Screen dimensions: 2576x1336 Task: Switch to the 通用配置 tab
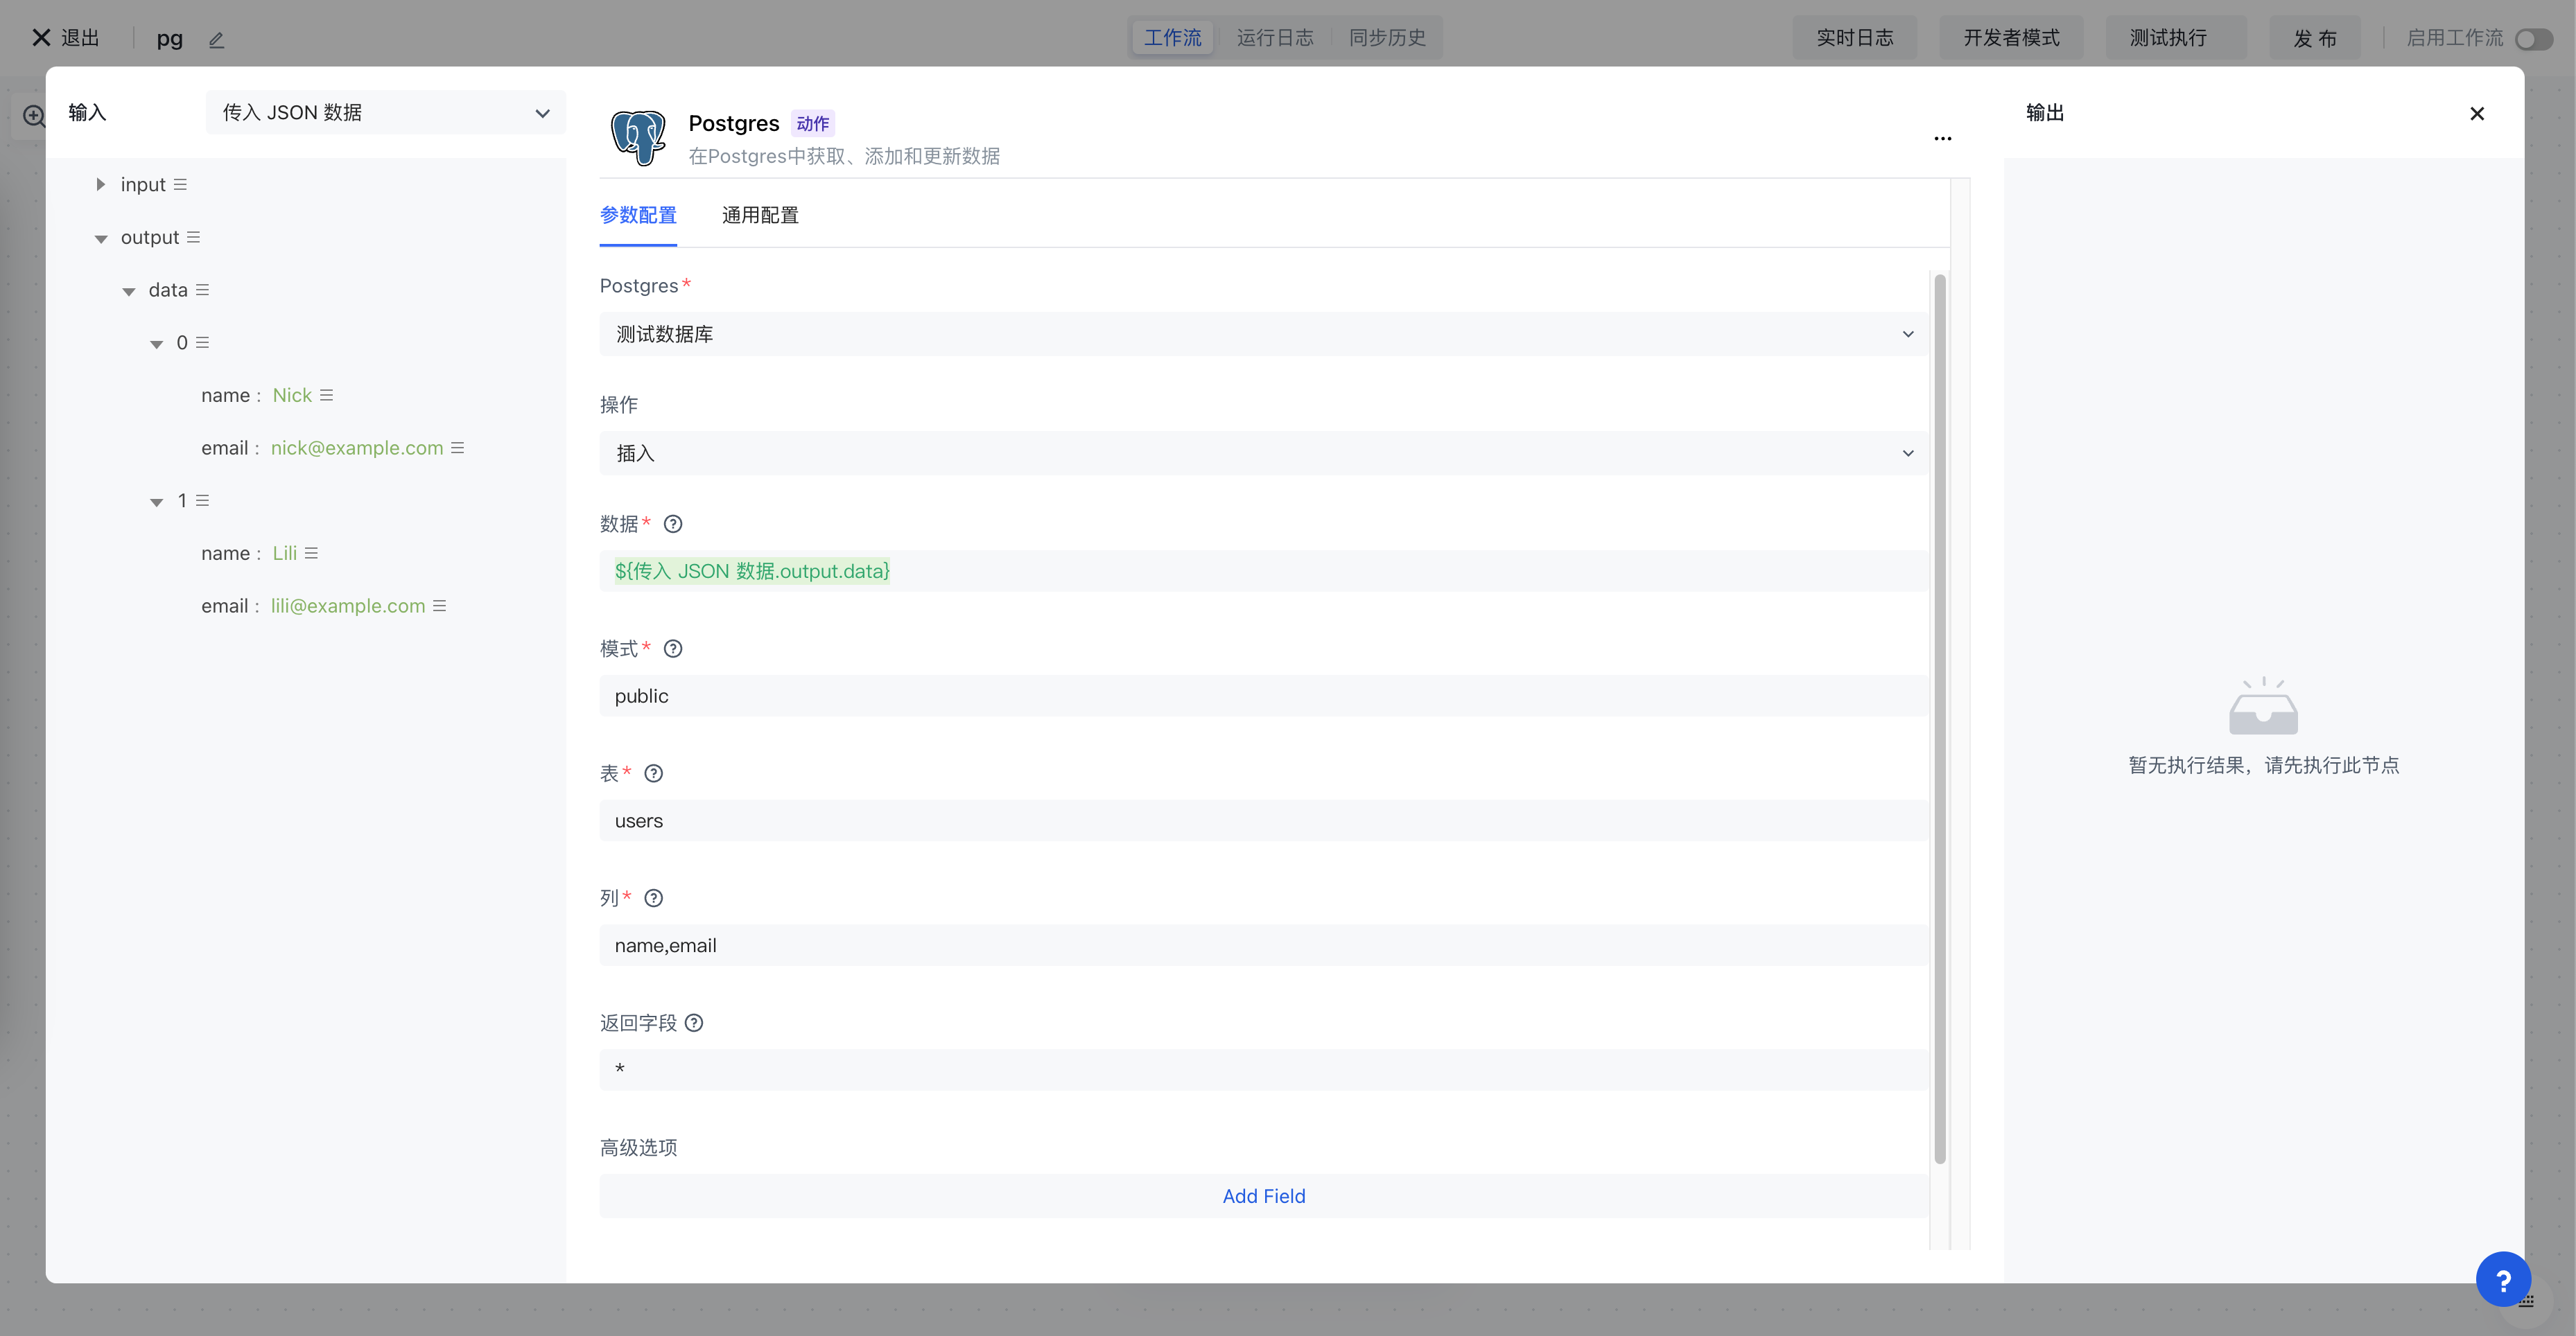[x=760, y=215]
